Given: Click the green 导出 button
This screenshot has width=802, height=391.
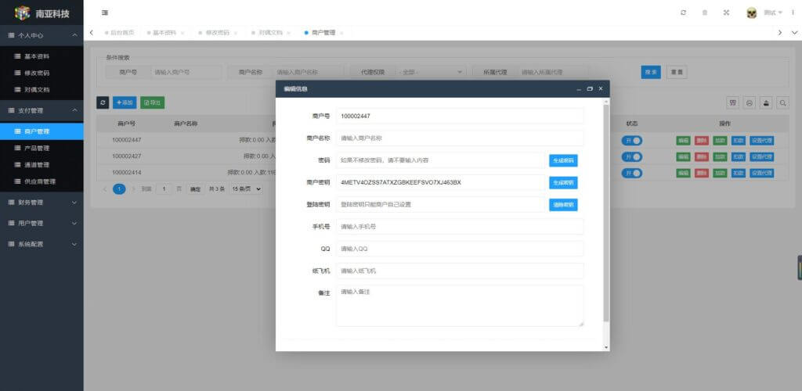Looking at the screenshot, I should 152,102.
